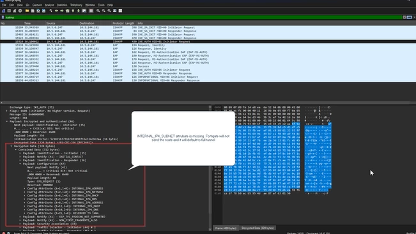This screenshot has width=416, height=234.
Task: Expand Config Attribute INTERNAL_IP4_ADDRESS
Action: pyautogui.click(x=25, y=189)
